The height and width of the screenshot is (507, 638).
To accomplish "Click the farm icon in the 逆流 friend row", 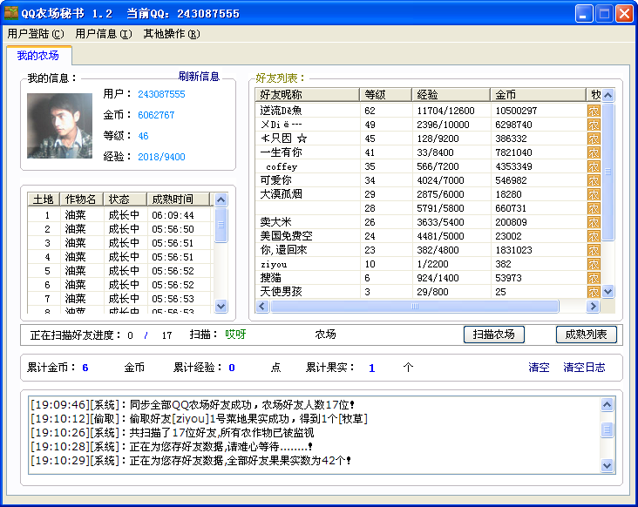I will (x=594, y=111).
